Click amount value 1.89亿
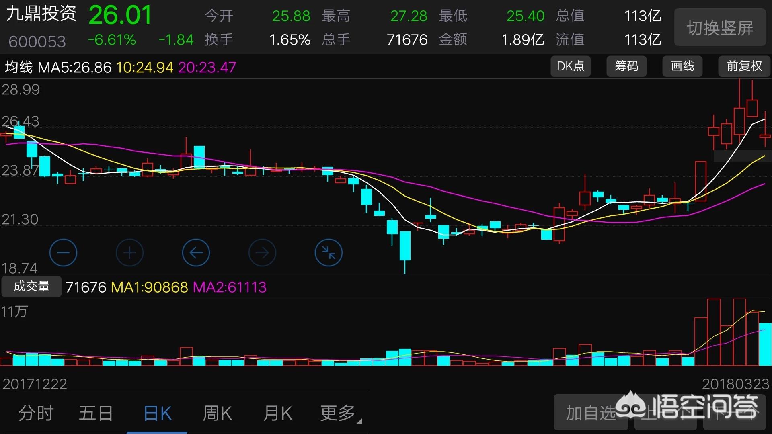This screenshot has height=434, width=772. click(523, 40)
